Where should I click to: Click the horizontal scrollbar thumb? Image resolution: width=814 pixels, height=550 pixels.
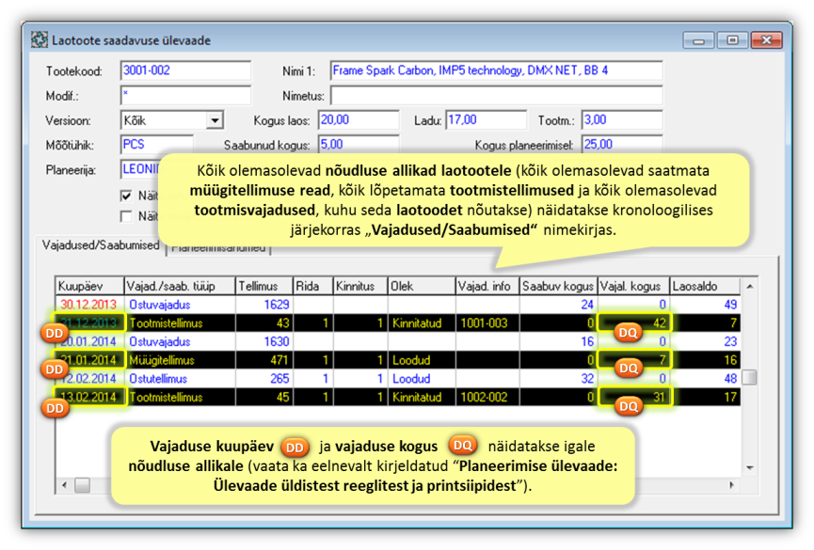coord(82,485)
